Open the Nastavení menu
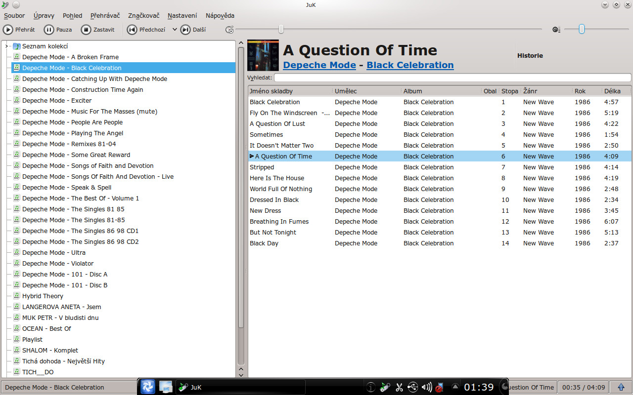633x395 pixels. point(182,15)
